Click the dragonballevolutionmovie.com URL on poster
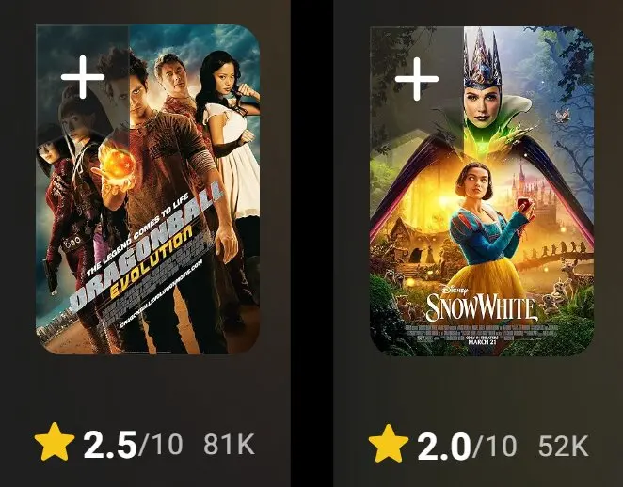The image size is (623, 487). (x=161, y=293)
